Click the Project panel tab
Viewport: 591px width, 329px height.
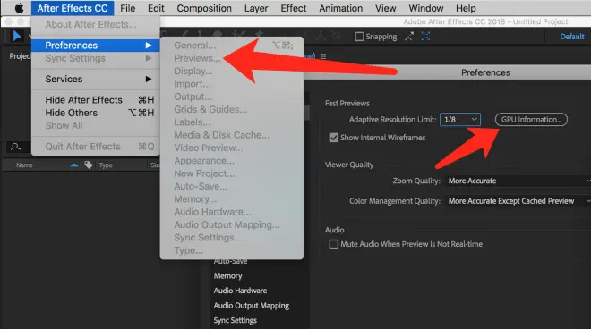20,56
